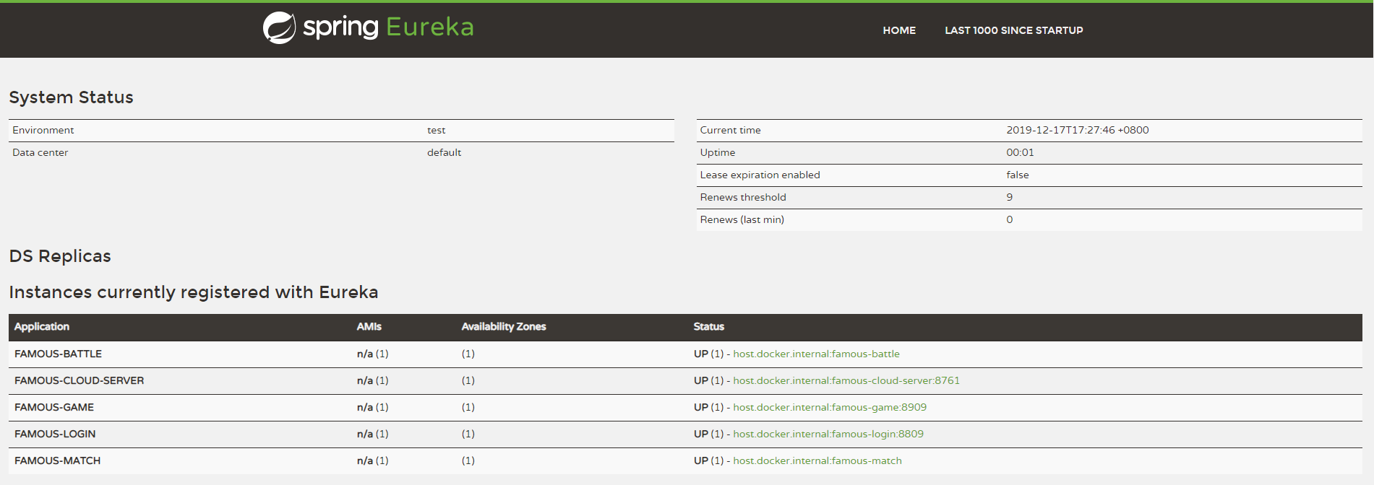
Task: Open the famous-battle instance link
Action: pyautogui.click(x=816, y=354)
